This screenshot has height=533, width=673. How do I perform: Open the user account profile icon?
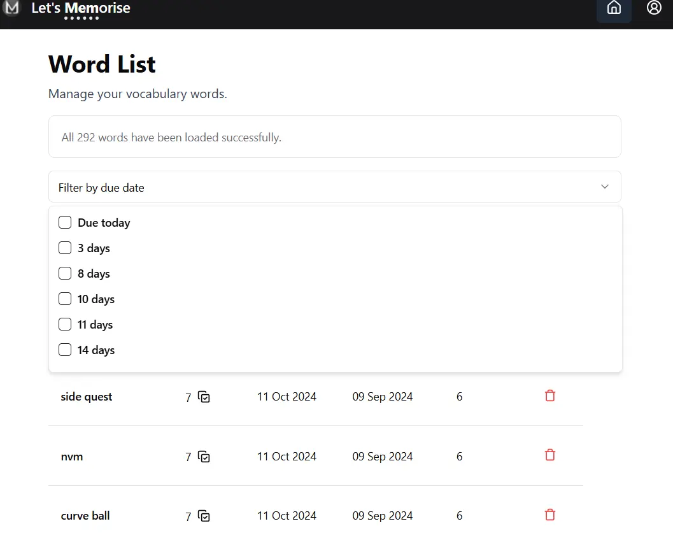point(654,8)
